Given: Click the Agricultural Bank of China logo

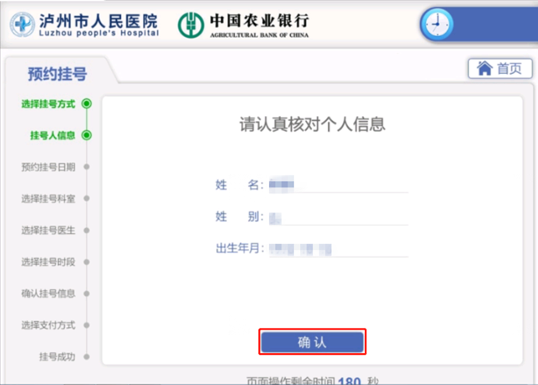Looking at the screenshot, I should 244,24.
